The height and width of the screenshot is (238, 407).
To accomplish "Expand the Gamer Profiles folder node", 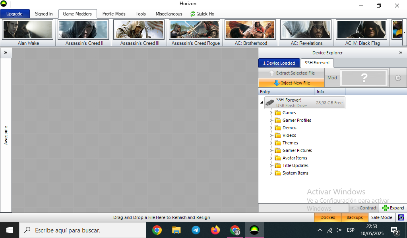I will [270, 121].
